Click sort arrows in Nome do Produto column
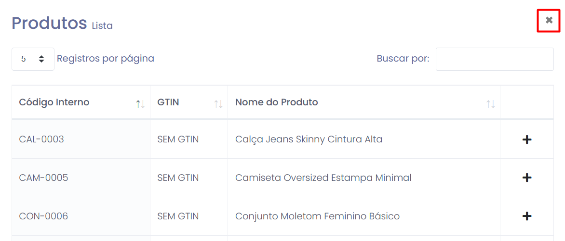Viewport: 565px width, 241px height. 490,104
